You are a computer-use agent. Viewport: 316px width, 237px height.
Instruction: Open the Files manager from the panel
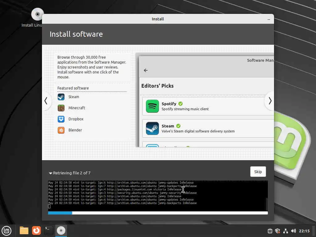[24, 231]
